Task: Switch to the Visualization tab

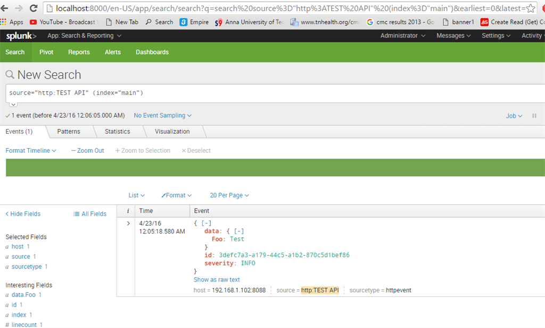Action: click(x=172, y=132)
